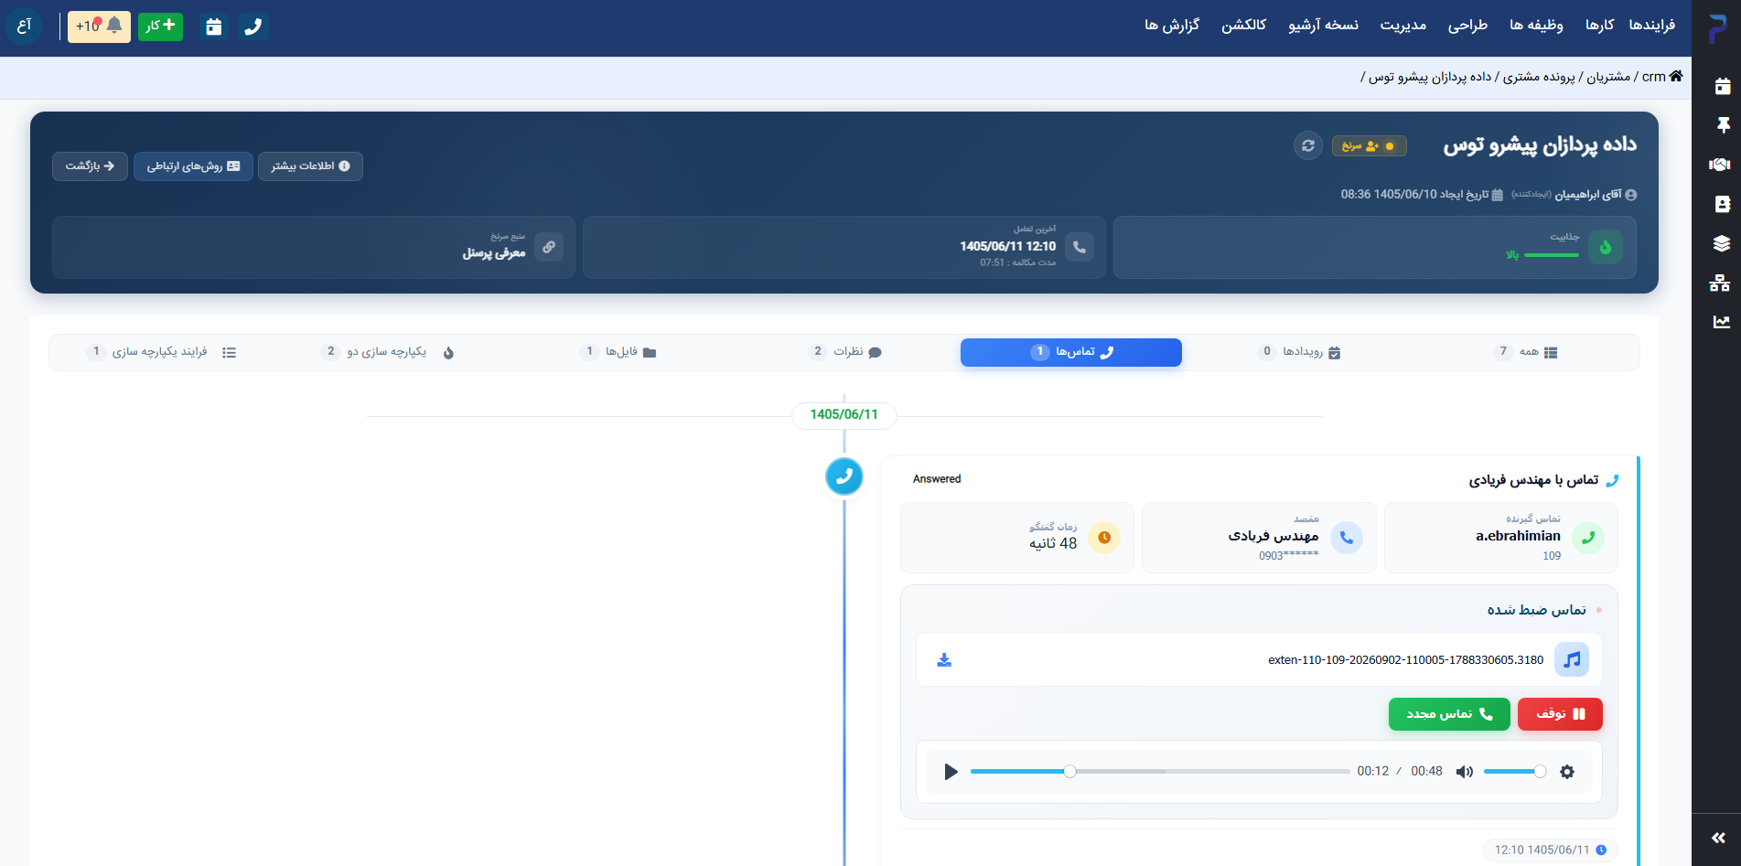Click the phone icon in top bar

click(x=253, y=27)
